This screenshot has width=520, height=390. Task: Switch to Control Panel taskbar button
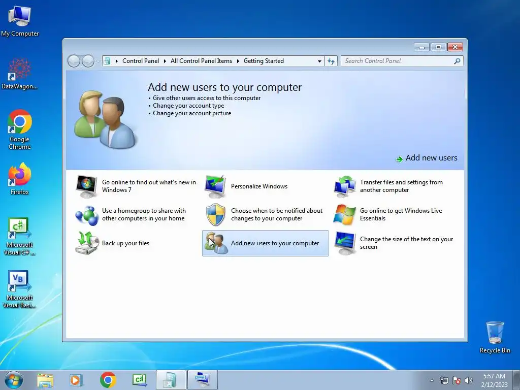coord(171,380)
